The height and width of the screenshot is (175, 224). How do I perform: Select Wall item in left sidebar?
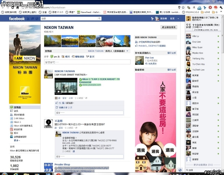[x=25, y=107]
